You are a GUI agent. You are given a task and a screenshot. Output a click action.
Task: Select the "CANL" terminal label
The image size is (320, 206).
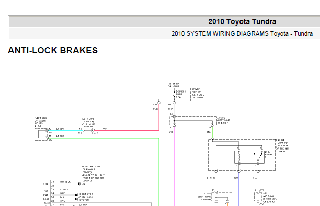[47, 195]
